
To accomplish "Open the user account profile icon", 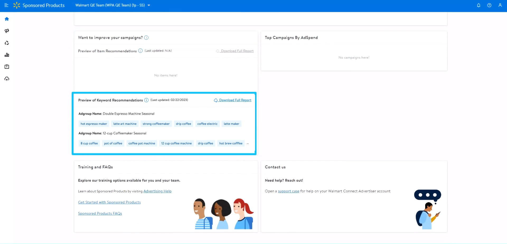I will 500,5.
